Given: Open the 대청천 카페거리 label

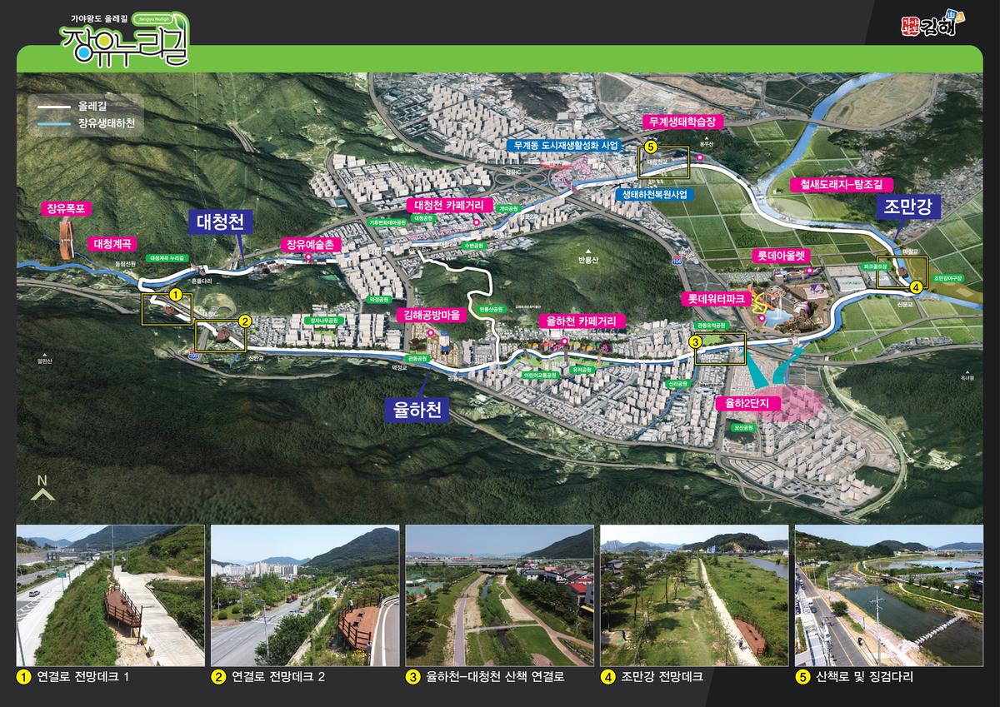Looking at the screenshot, I should click(451, 204).
